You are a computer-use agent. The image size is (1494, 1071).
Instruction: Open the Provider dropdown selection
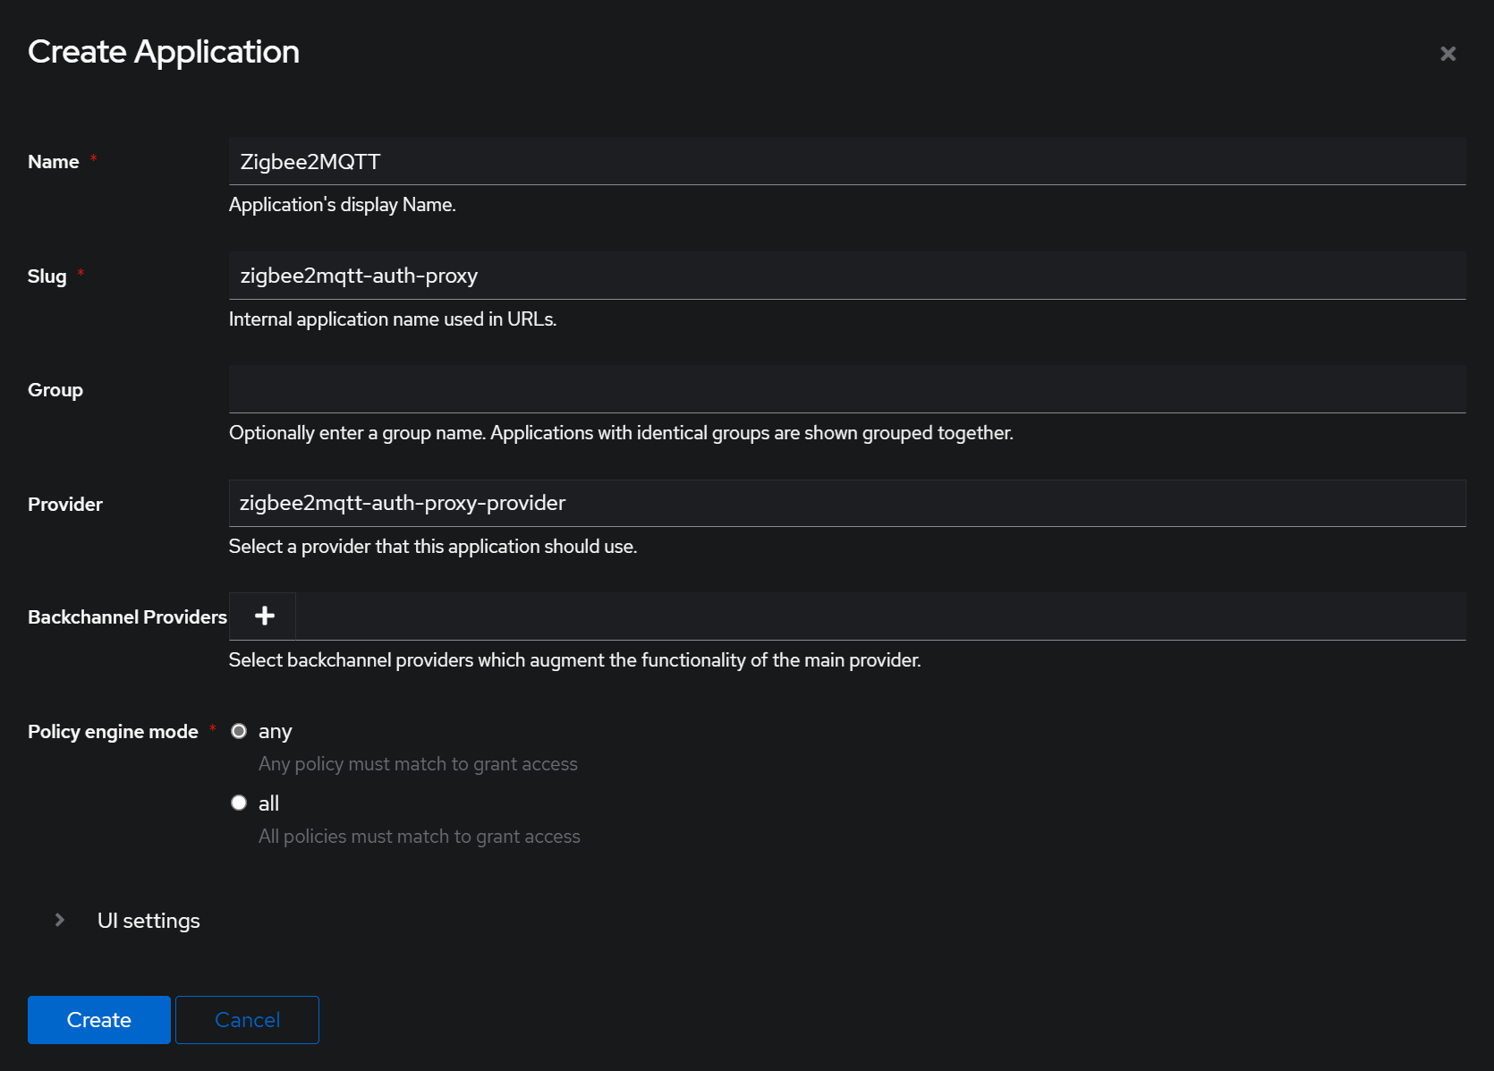coord(847,503)
